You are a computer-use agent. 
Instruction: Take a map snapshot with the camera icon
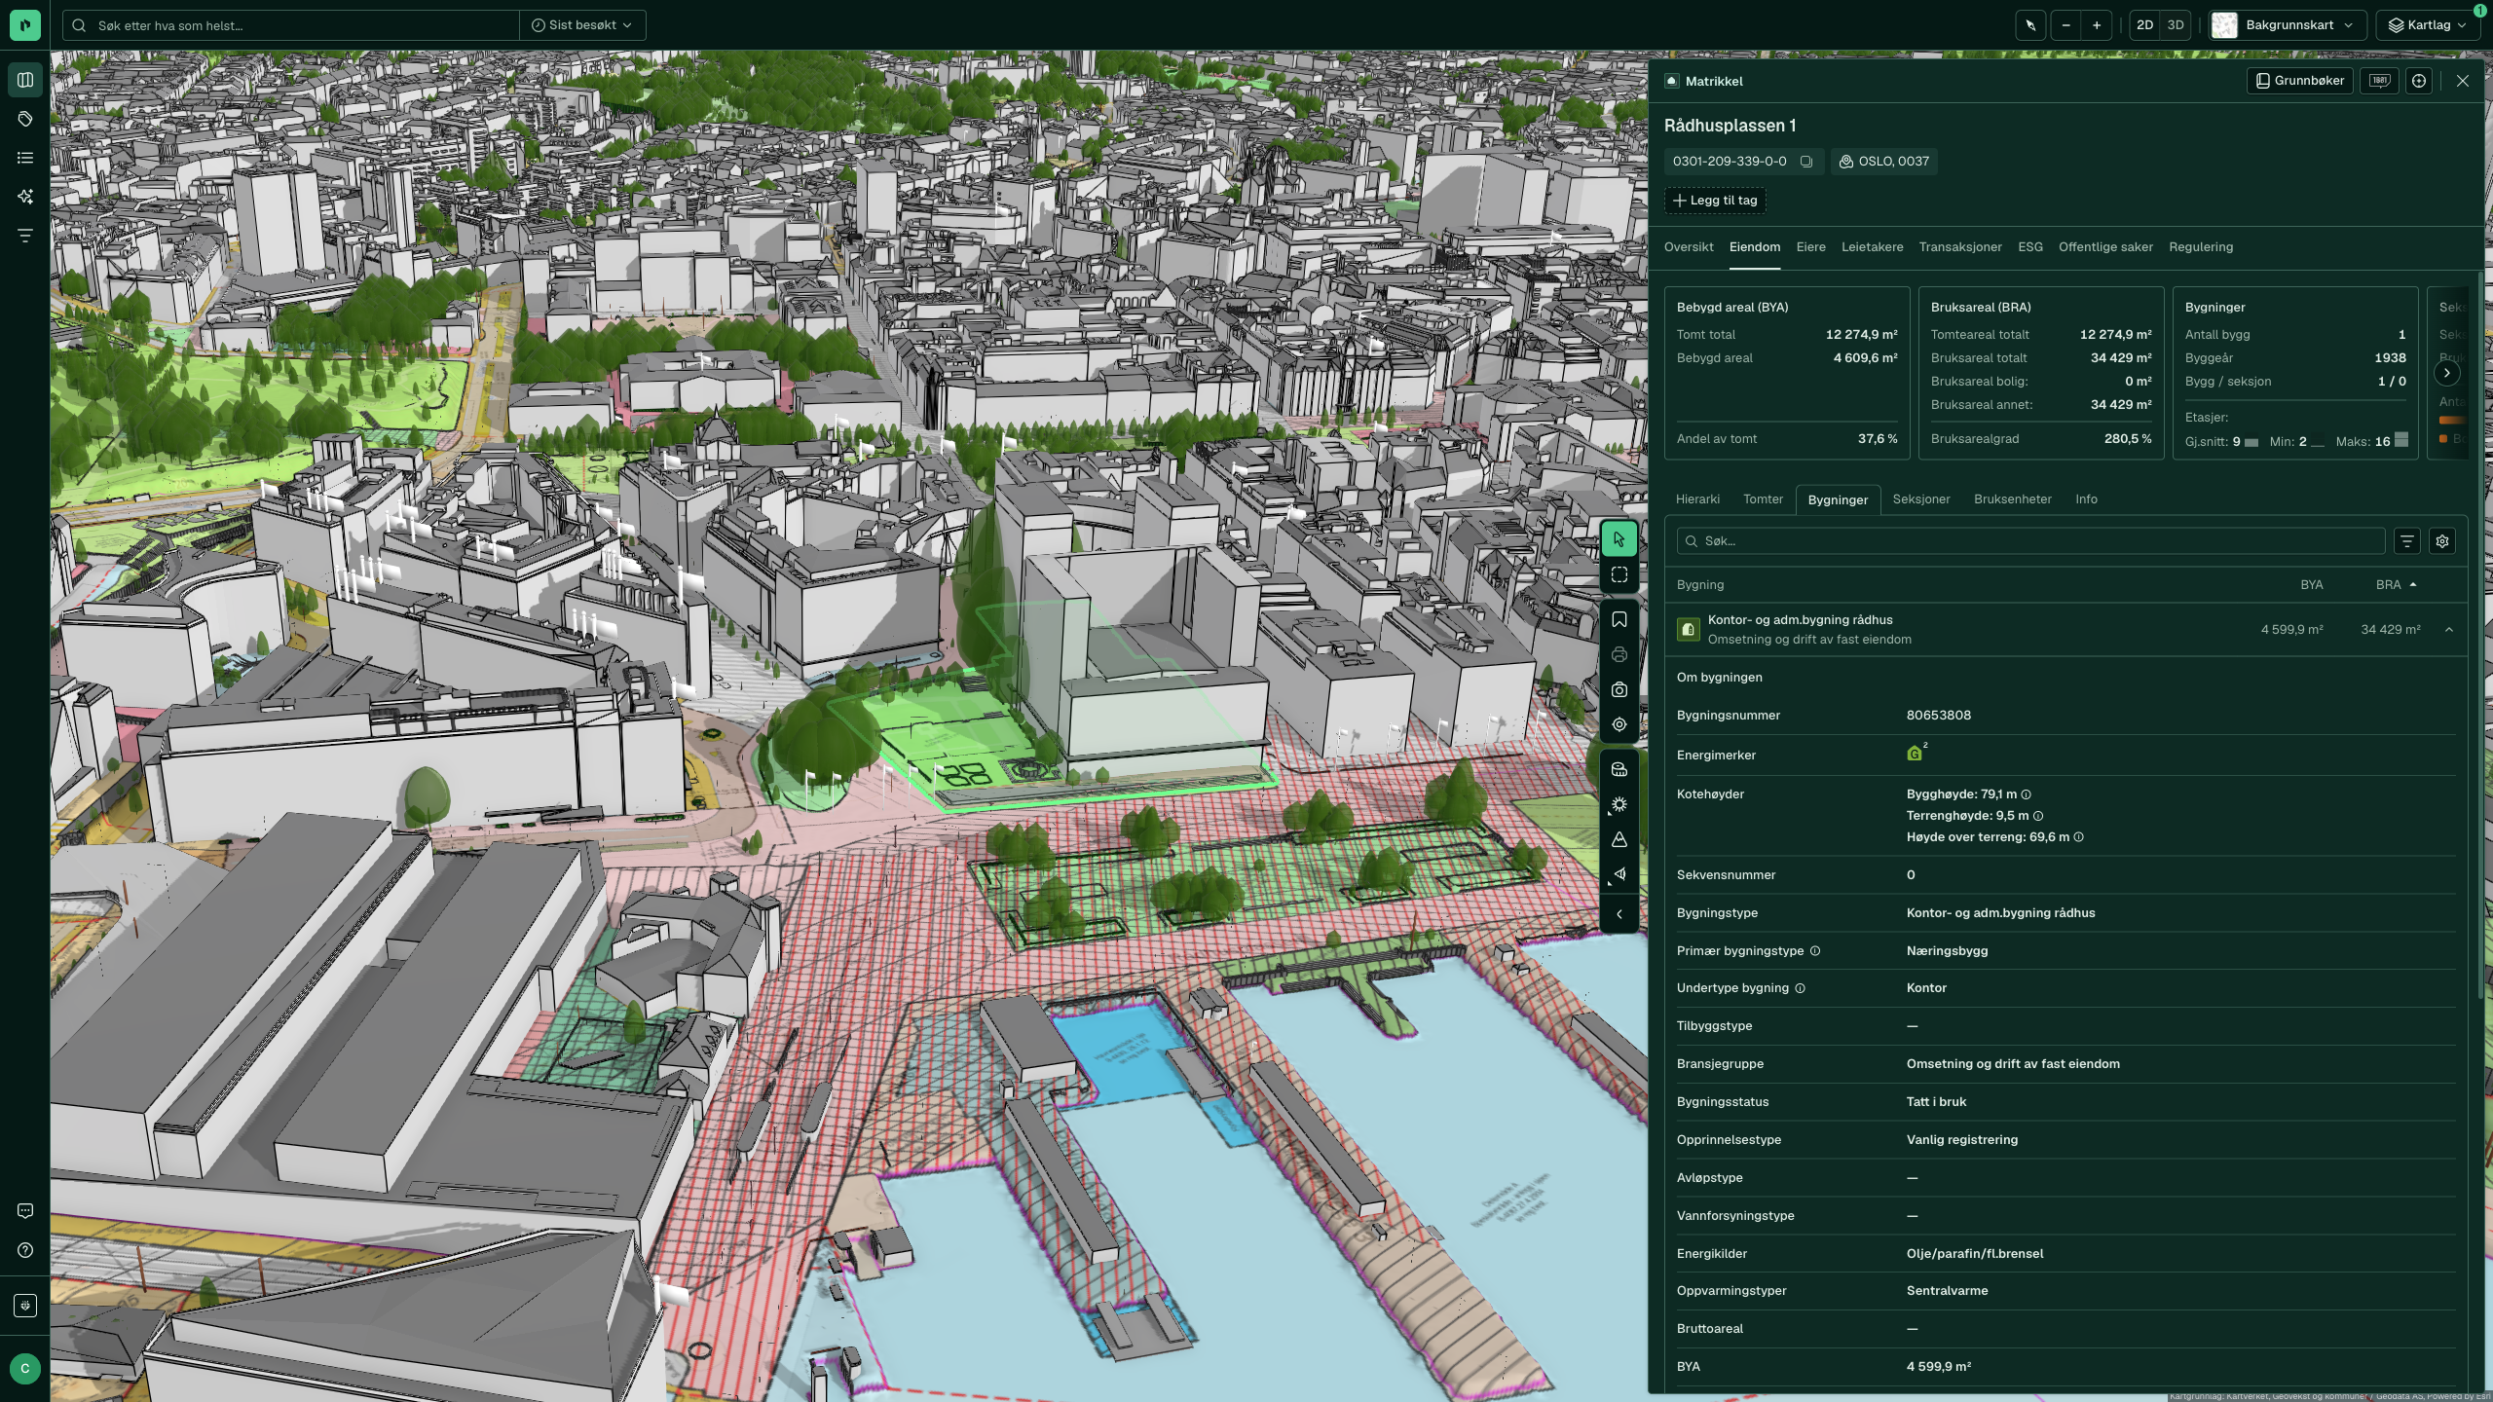[x=1619, y=689]
